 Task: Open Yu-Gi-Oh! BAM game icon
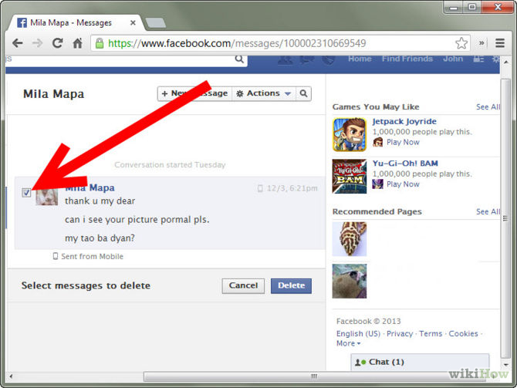coord(350,176)
